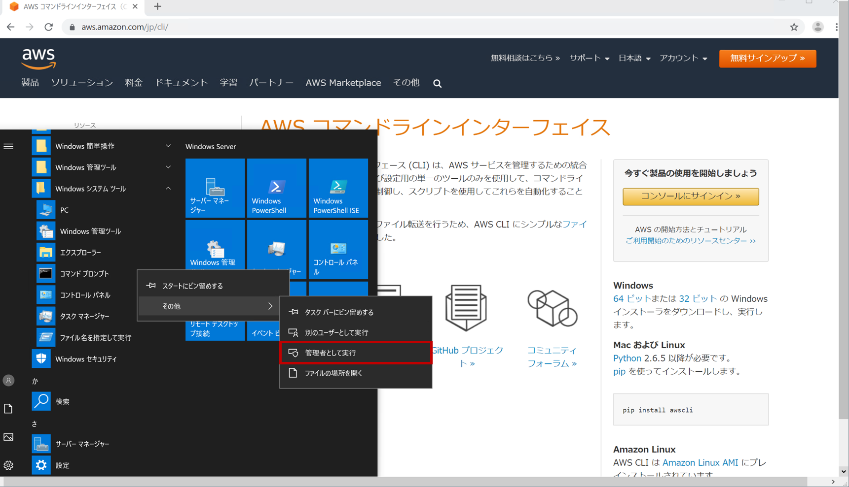Bookmark the page with the star icon

click(x=794, y=27)
